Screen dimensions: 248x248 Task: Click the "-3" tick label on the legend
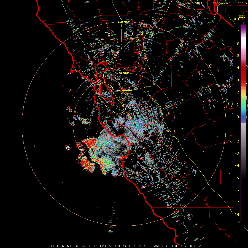237,153
